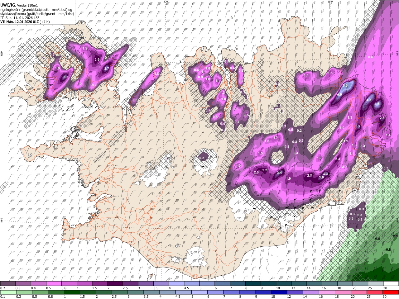Click the 1.6 value on the map

[354, 145]
